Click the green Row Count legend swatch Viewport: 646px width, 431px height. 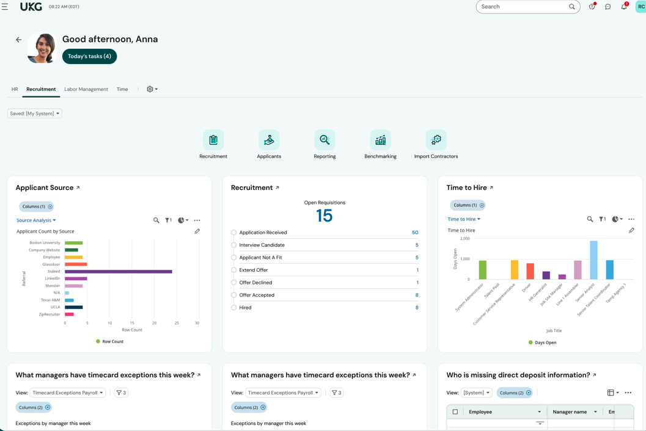[98, 341]
